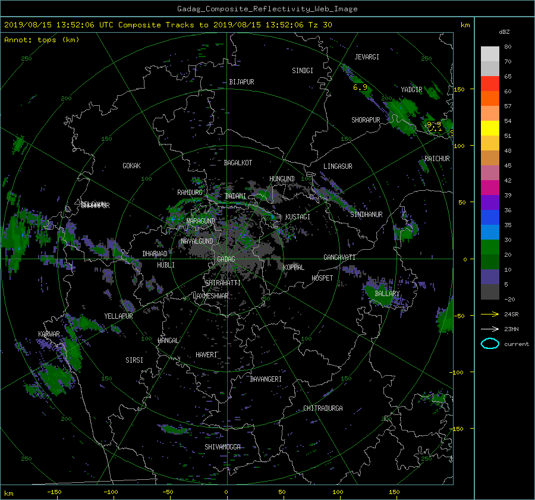Select the KOPPAL city label
Image resolution: width=535 pixels, height=500 pixels.
tap(294, 268)
